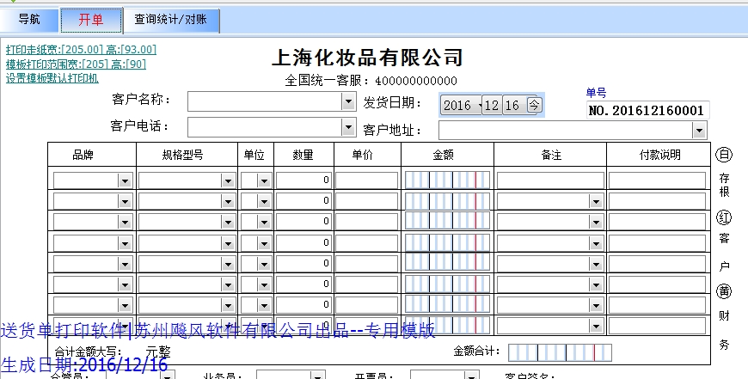Screen dimensions: 748x379
Task: Click the 数量 field in the first row
Action: pyautogui.click(x=303, y=180)
